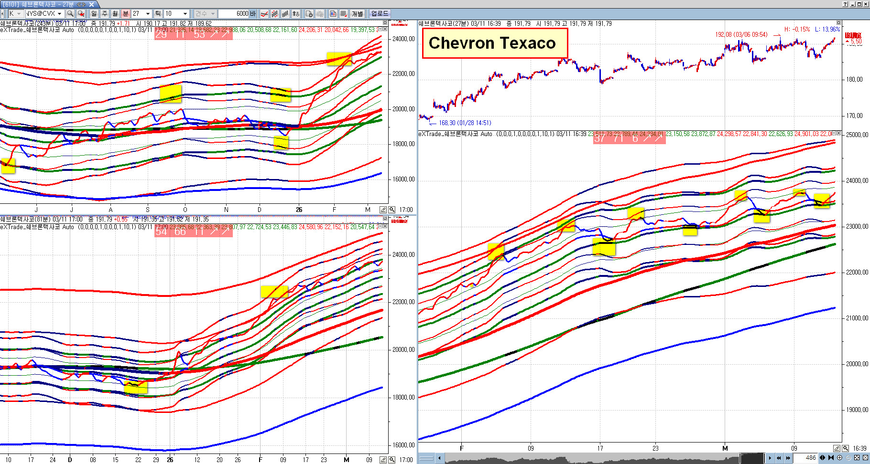Click the 개별 button
The height and width of the screenshot is (464, 870).
point(358,14)
